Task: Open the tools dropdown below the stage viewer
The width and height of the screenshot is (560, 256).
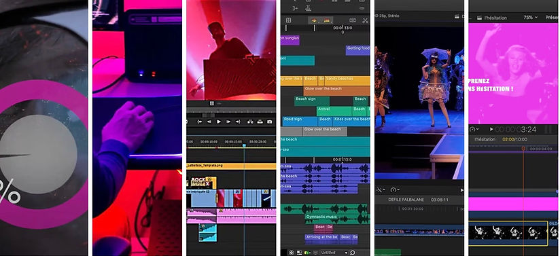Action: 381,189
